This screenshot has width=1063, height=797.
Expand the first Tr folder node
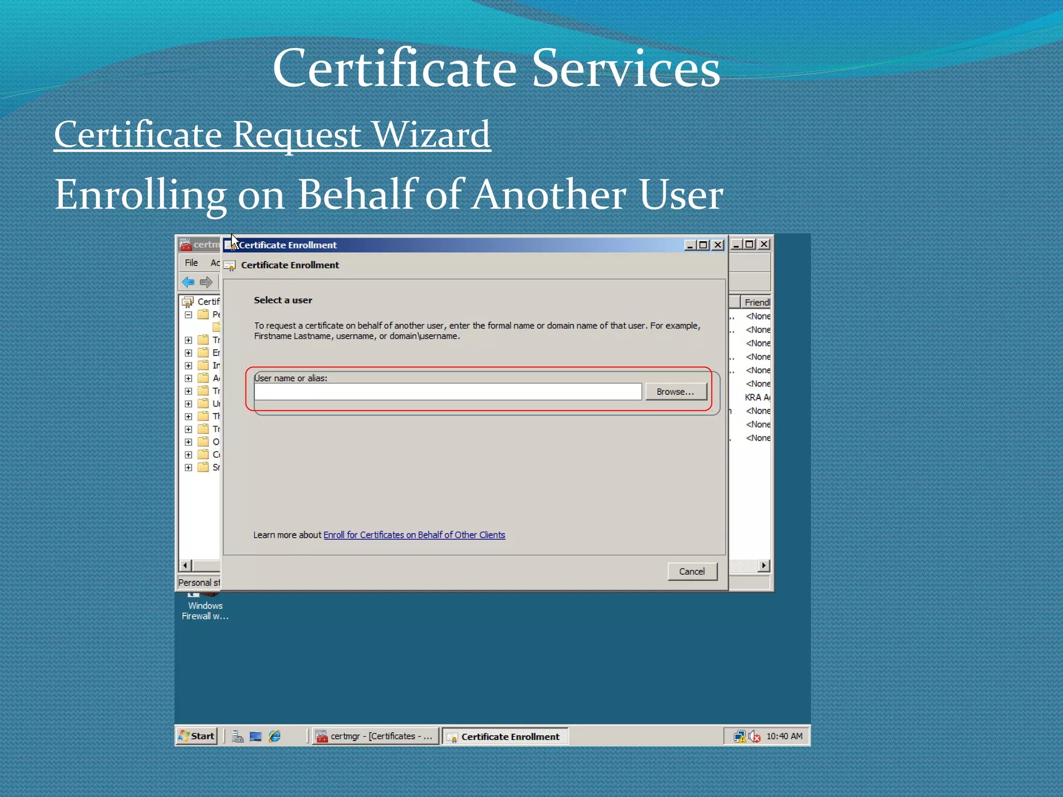click(188, 340)
